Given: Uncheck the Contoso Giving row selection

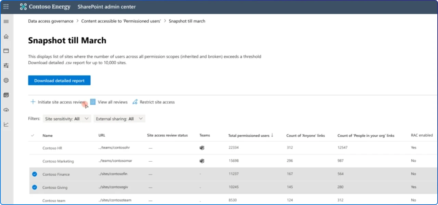Looking at the screenshot, I should pyautogui.click(x=34, y=187).
